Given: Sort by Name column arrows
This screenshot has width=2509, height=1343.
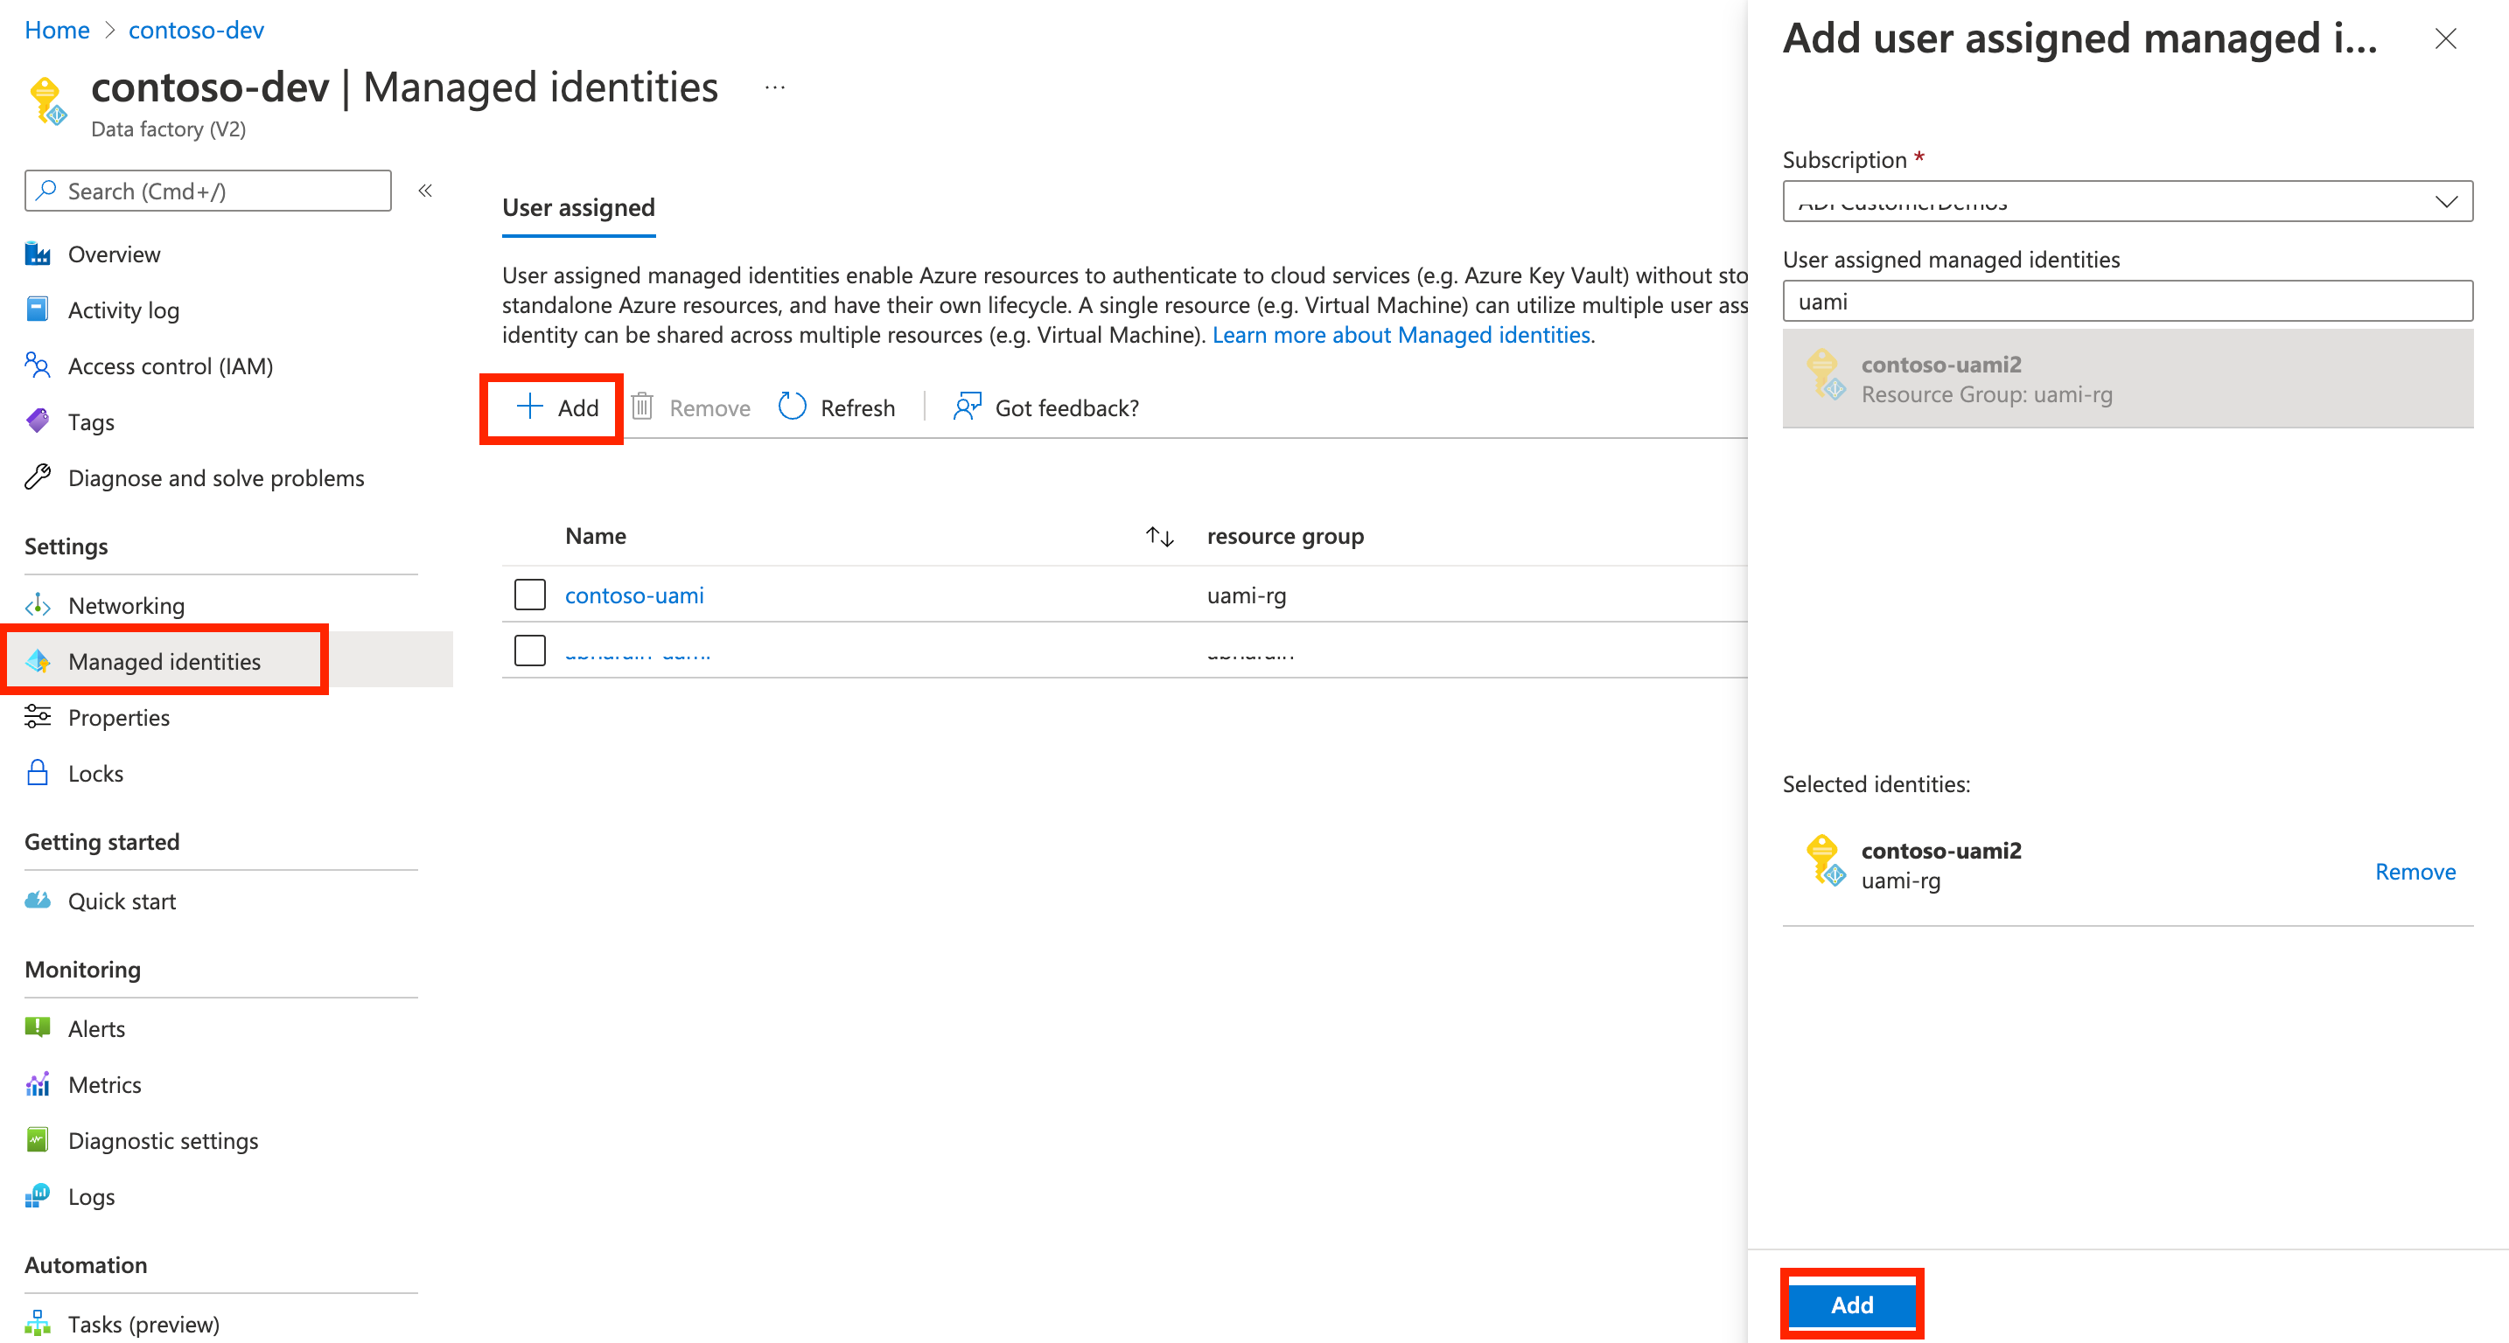Looking at the screenshot, I should pos(1159,536).
